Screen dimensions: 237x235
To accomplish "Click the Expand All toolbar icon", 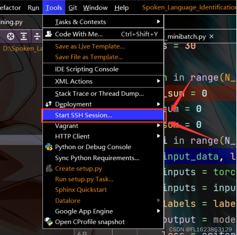I will 24,37.
